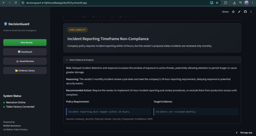Open browser downloads
Screen dimensions: 256x136
click(234, 3)
